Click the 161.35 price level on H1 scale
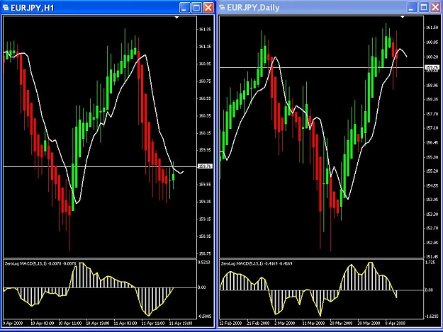Screen dimensions: 443x332 pyautogui.click(x=205, y=29)
